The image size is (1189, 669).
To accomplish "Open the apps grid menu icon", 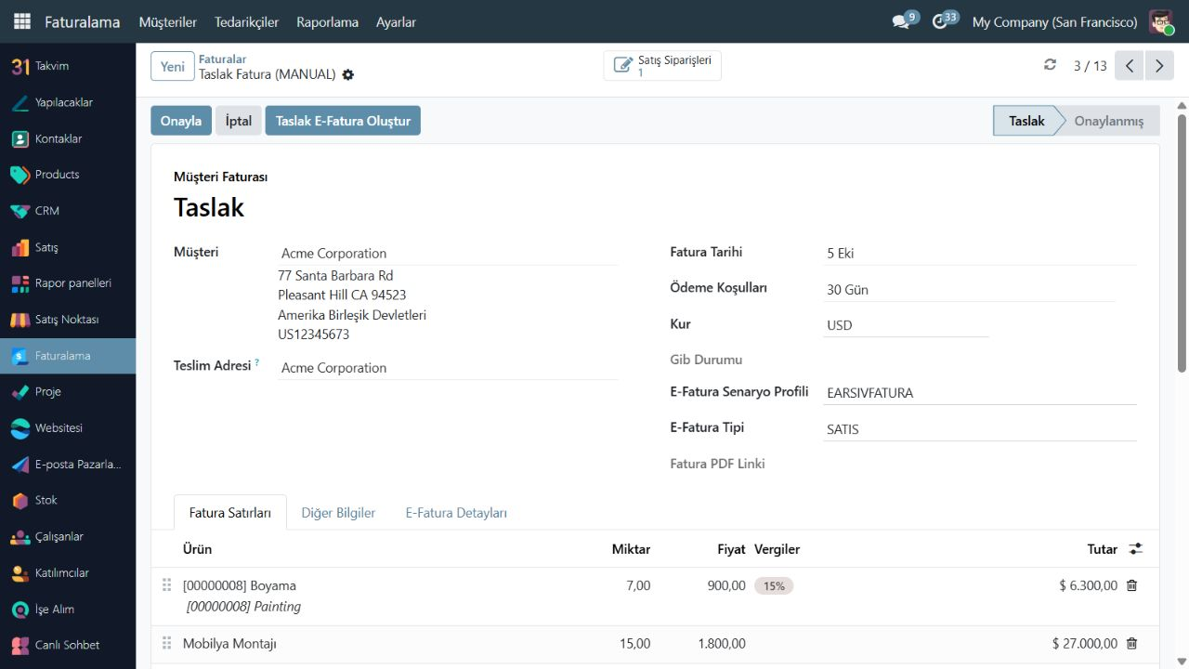I will pos(21,21).
